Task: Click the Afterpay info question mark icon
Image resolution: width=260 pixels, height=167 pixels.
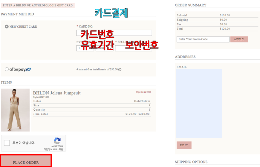Action: pyautogui.click(x=120, y=70)
